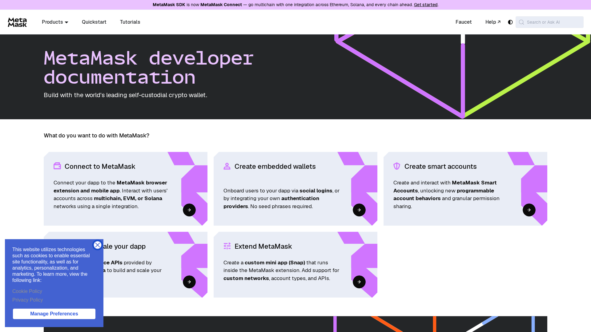Open the Cookie Policy link
Image resolution: width=591 pixels, height=332 pixels.
(x=27, y=291)
